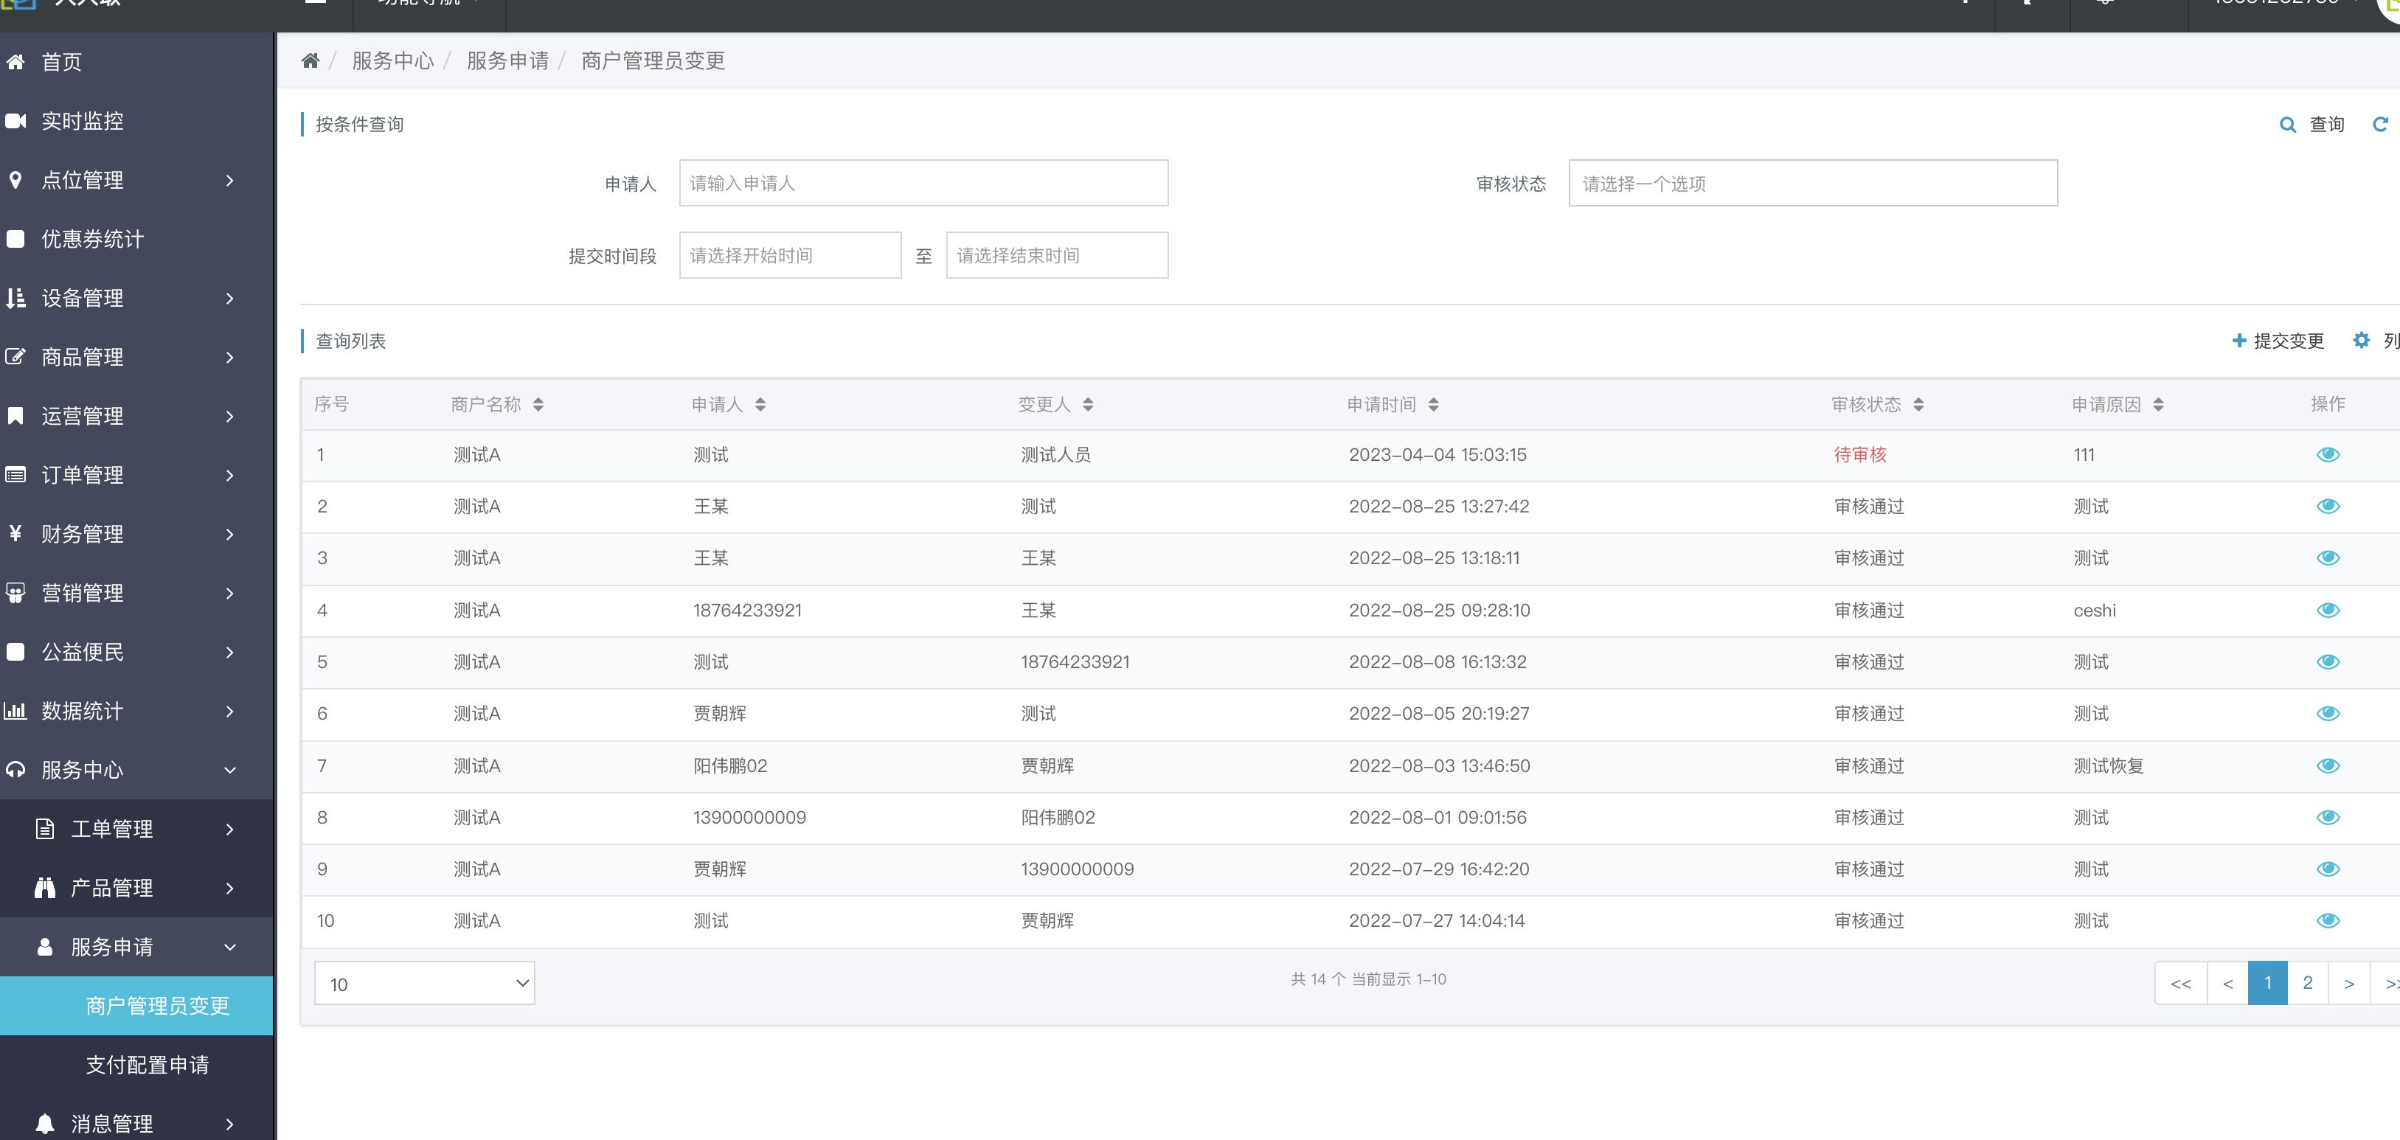
Task: View row 8 record dated 2022-08-01 09:01:56
Action: click(2327, 818)
